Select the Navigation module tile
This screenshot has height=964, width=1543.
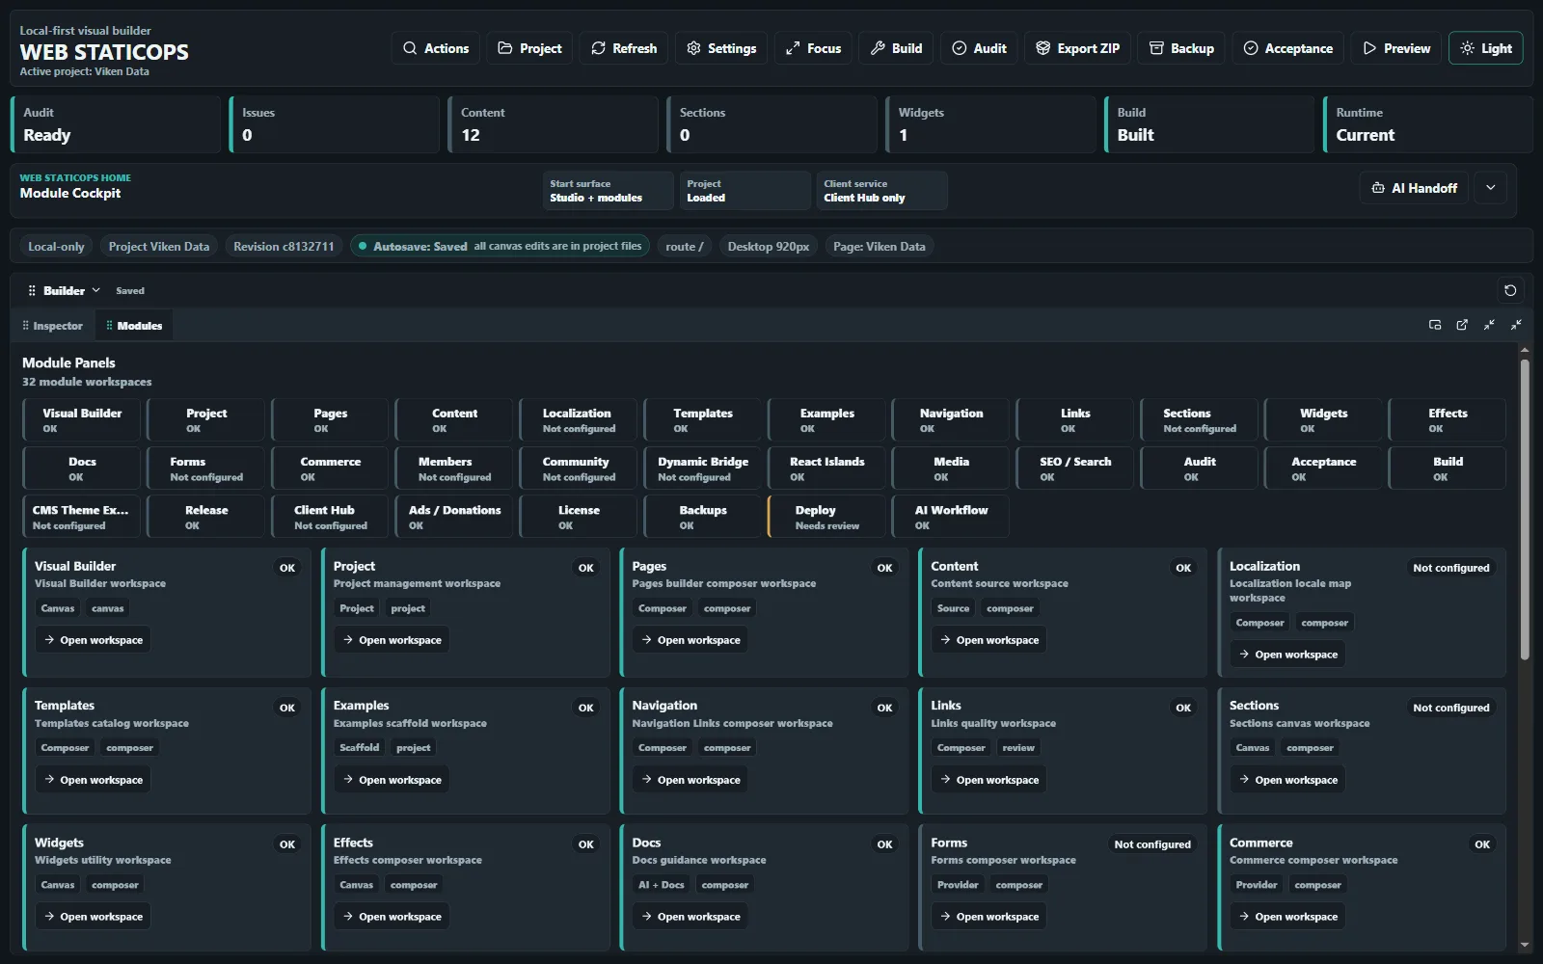pyautogui.click(x=951, y=420)
